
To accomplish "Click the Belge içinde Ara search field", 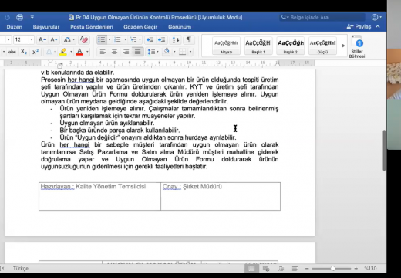I will 322,17.
